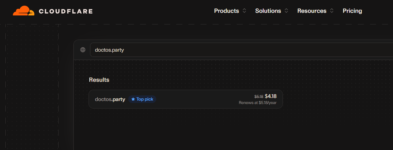Click the CLOUDFLARE wordmark text
The height and width of the screenshot is (150, 393).
pos(66,11)
